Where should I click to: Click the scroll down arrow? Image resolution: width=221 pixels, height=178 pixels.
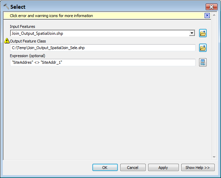point(214,157)
